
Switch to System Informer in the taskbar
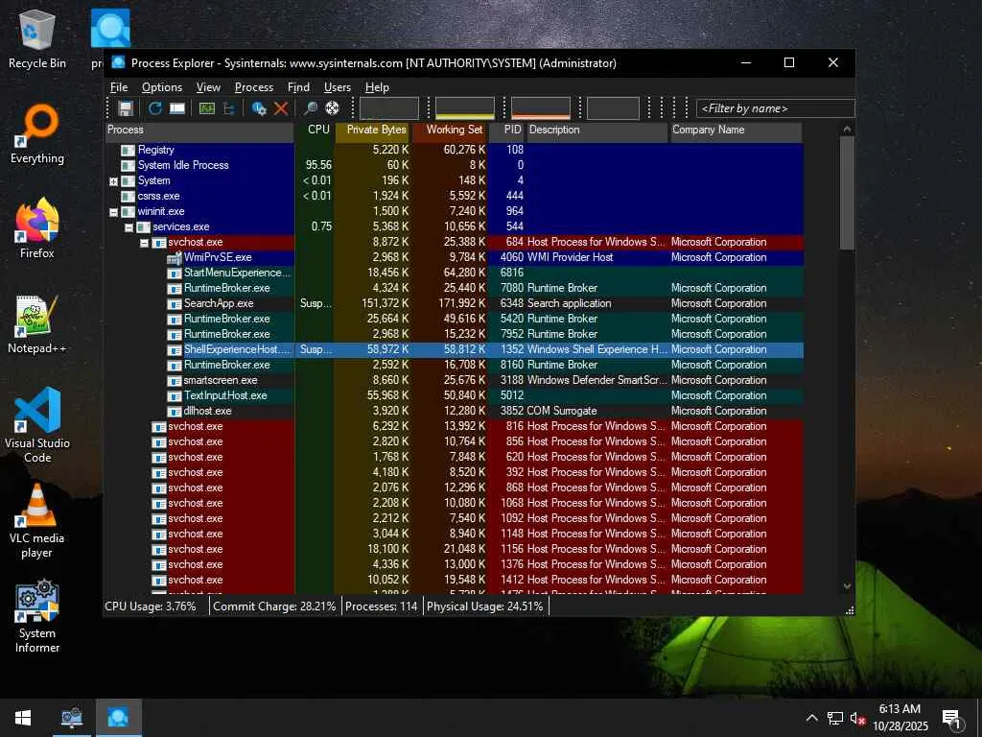coord(71,718)
